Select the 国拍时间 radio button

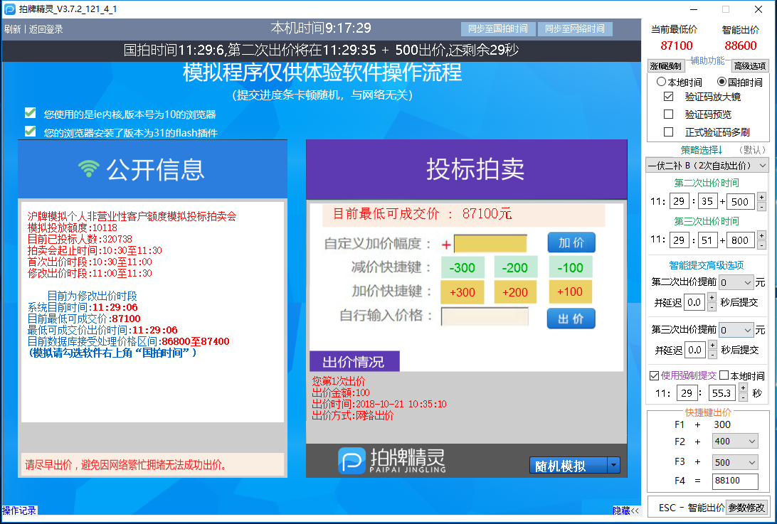(x=721, y=82)
